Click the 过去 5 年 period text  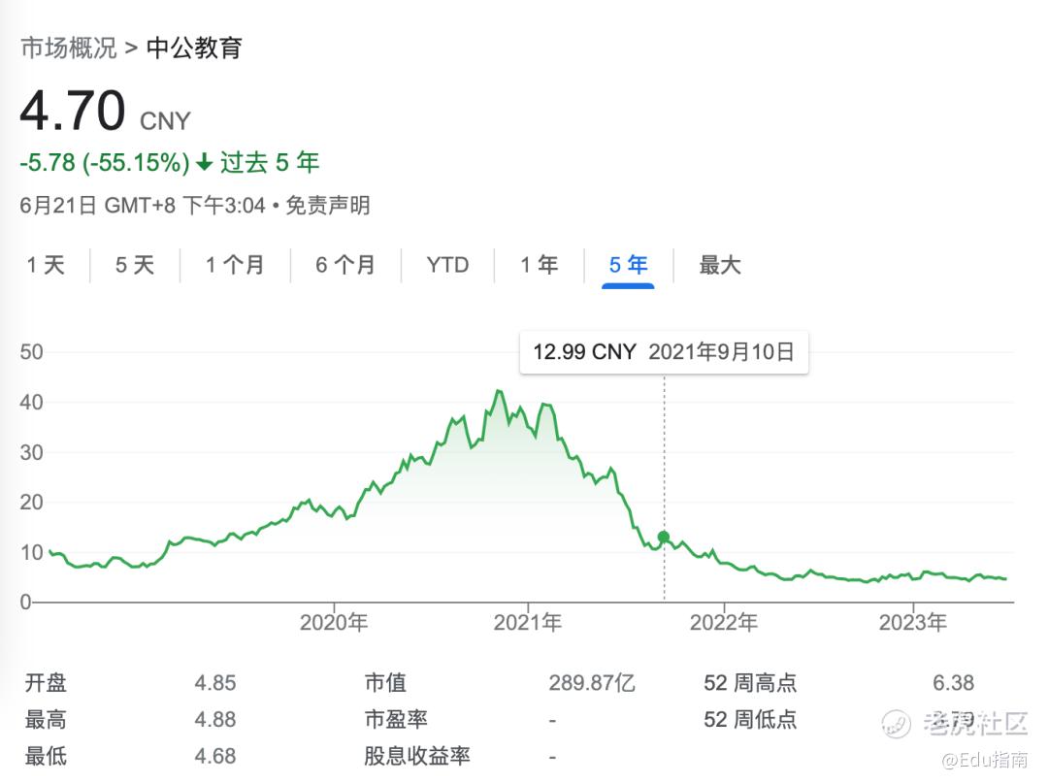(270, 162)
